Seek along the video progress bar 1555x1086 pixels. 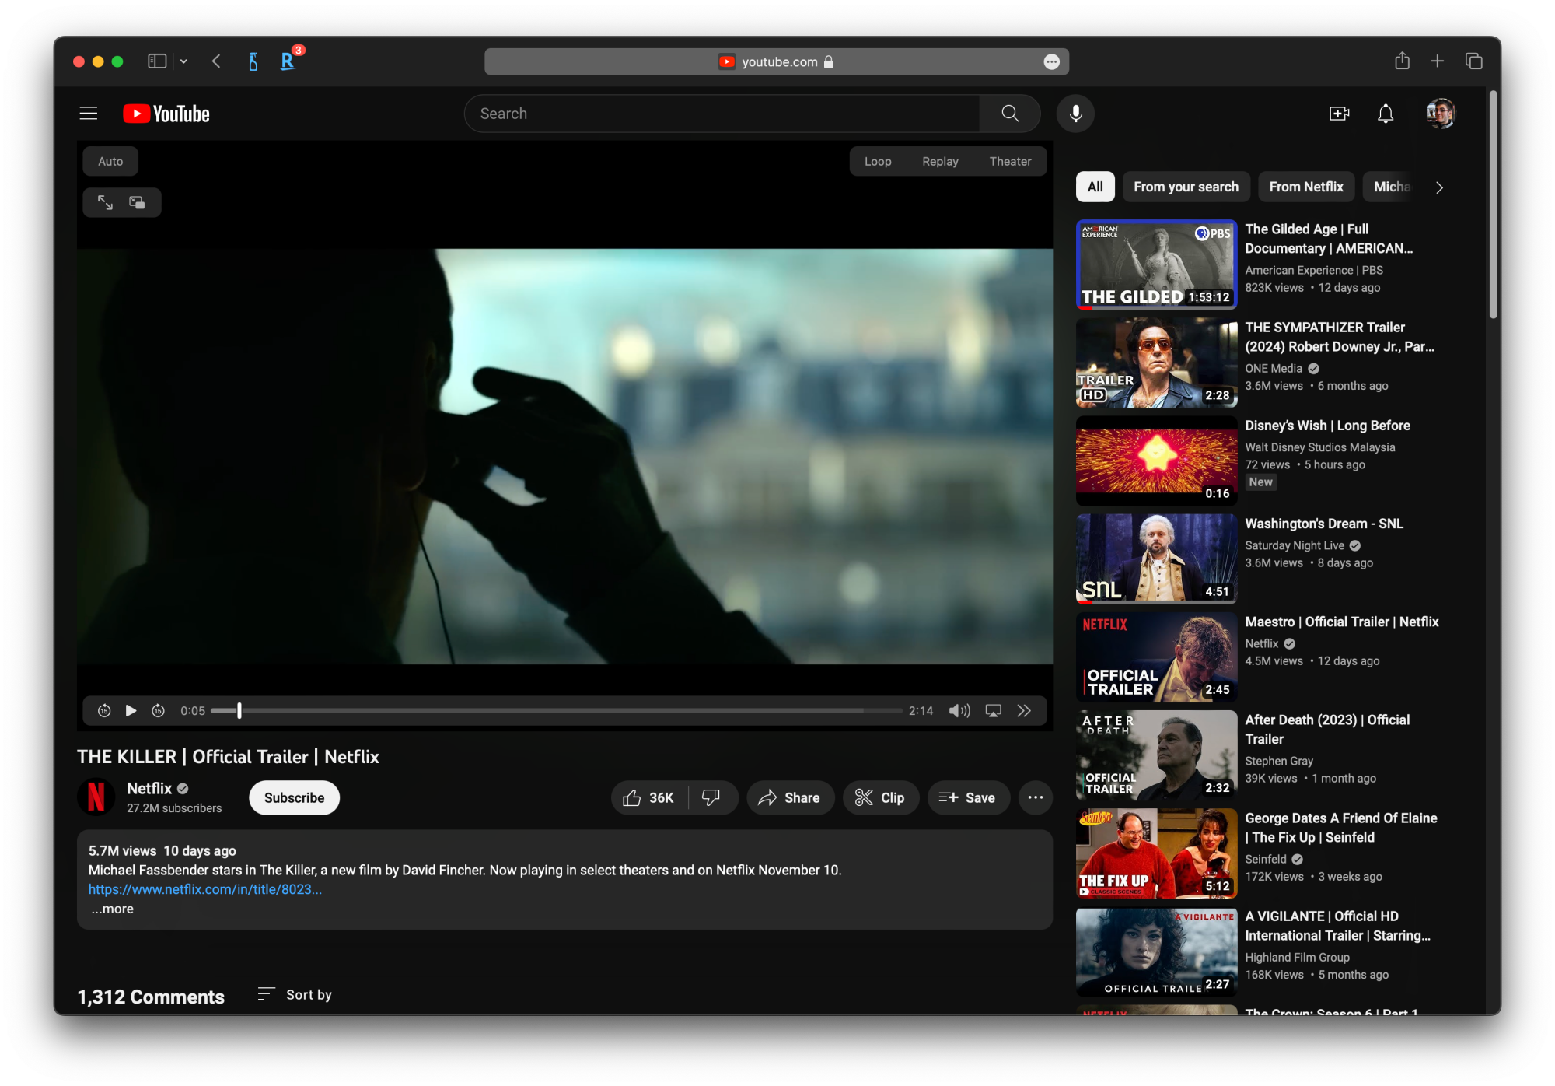pos(556,710)
